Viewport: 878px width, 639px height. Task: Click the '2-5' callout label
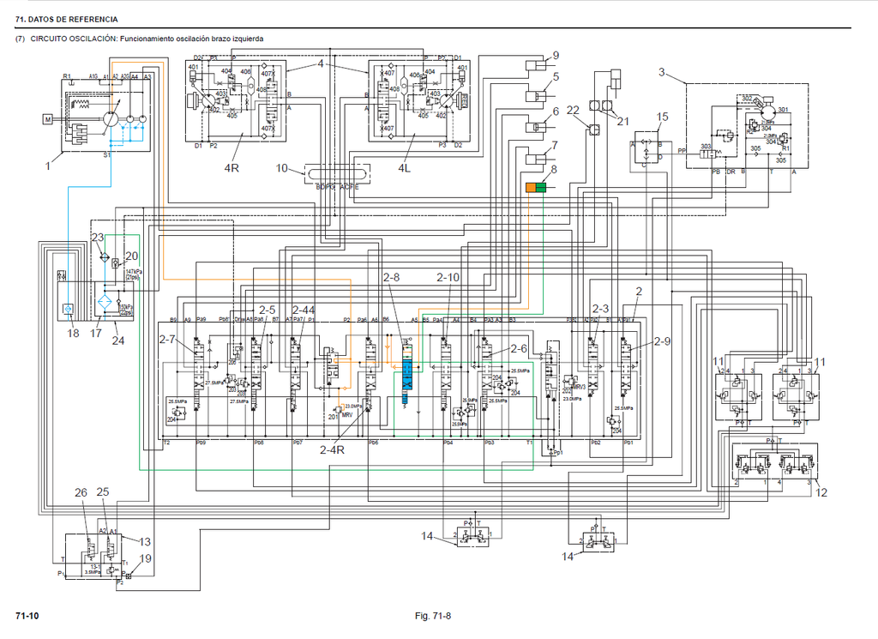click(x=268, y=310)
